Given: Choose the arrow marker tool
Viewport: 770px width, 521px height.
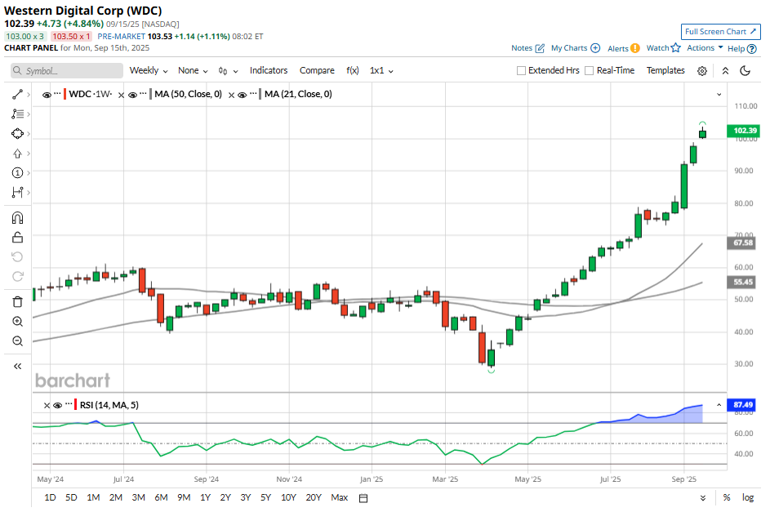Looking at the screenshot, I should pos(18,154).
